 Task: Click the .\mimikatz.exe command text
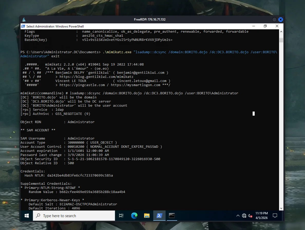coord(117,52)
